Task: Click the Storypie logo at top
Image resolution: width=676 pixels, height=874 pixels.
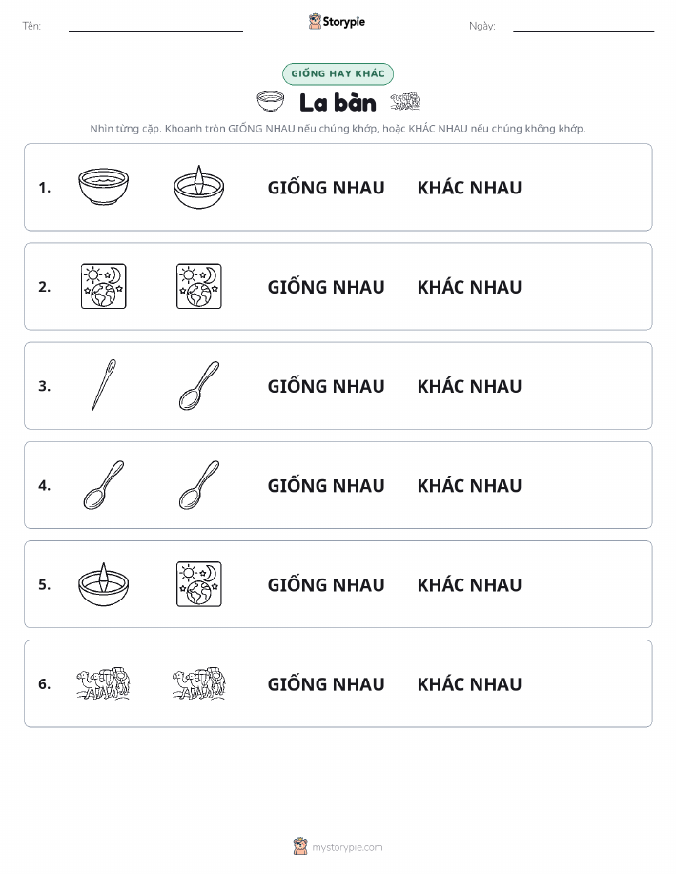Action: click(337, 22)
